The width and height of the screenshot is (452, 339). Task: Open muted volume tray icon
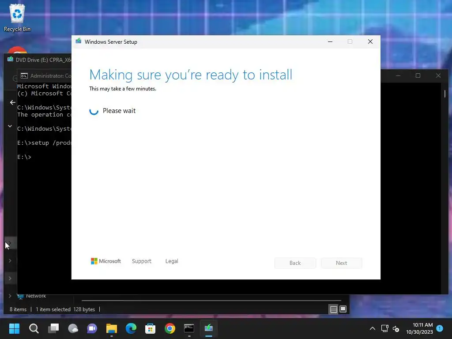[x=396, y=328]
